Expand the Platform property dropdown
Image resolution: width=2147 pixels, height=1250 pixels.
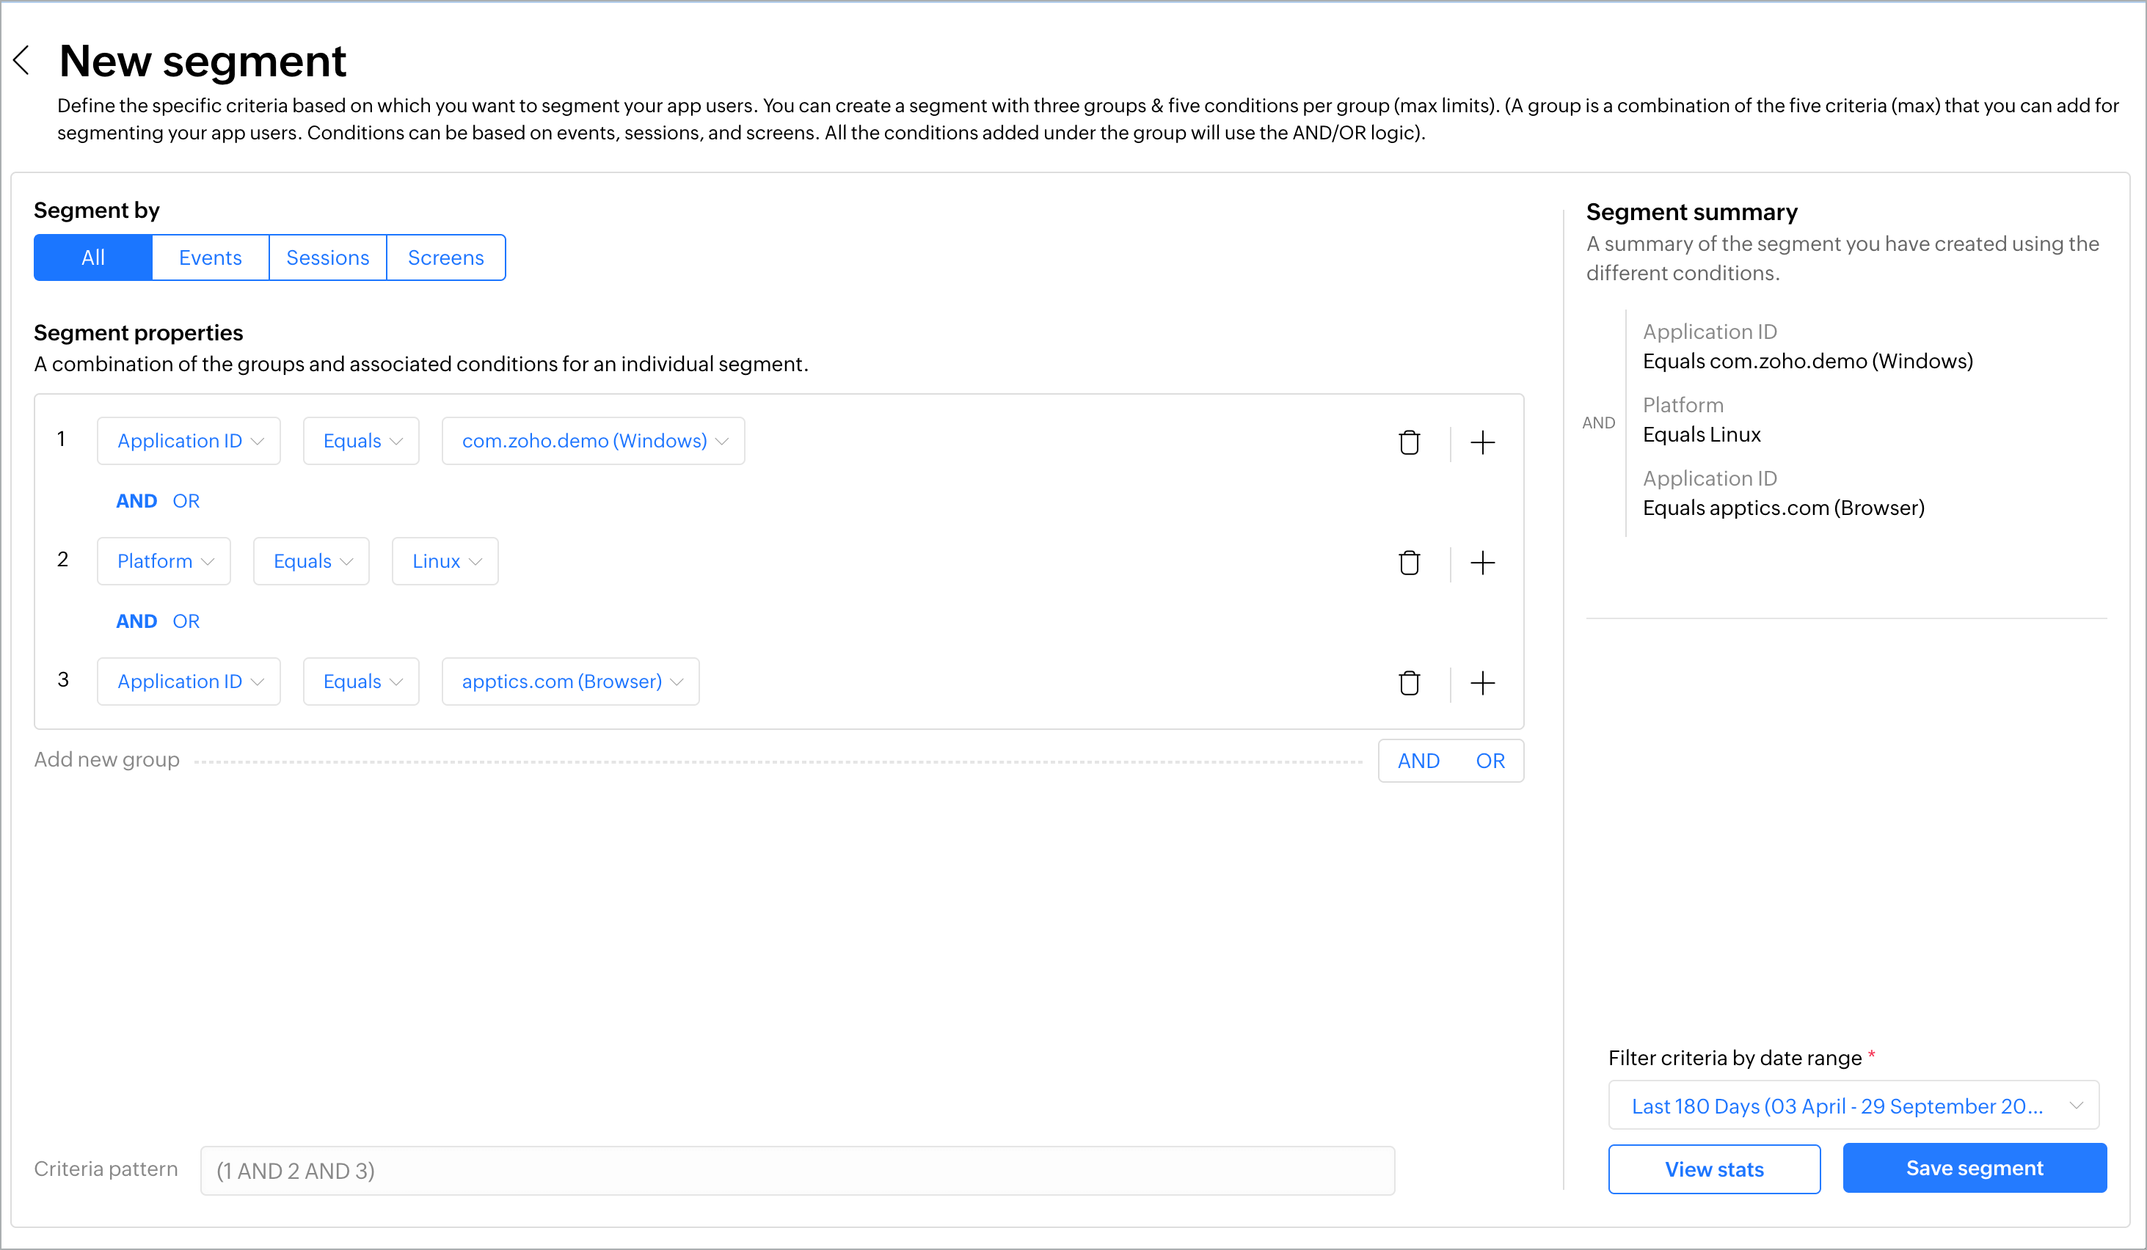point(164,561)
